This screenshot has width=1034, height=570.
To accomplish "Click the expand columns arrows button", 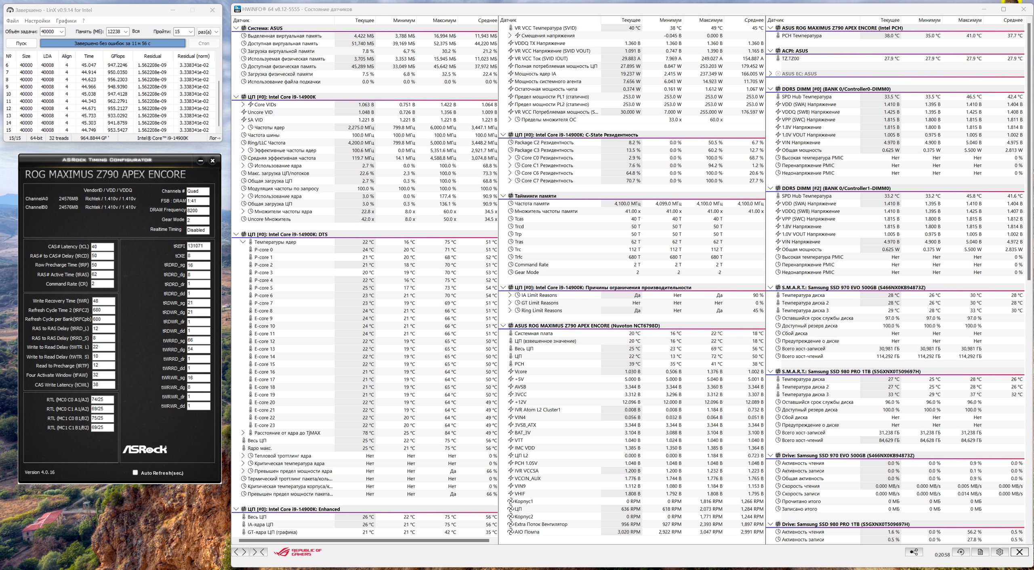I will (240, 552).
